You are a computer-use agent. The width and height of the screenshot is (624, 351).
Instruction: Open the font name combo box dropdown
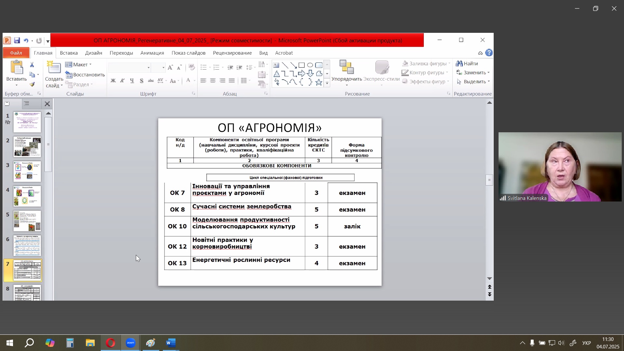pos(149,68)
